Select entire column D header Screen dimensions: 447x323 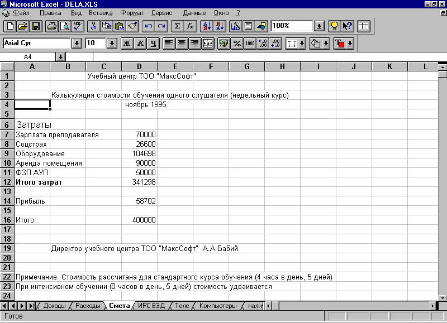pyautogui.click(x=139, y=66)
